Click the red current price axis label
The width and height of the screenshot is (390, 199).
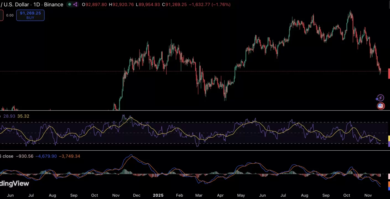pos(389,73)
